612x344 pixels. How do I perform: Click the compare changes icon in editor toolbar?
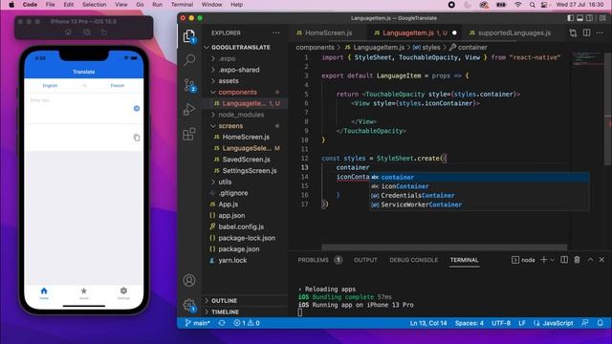(573, 33)
